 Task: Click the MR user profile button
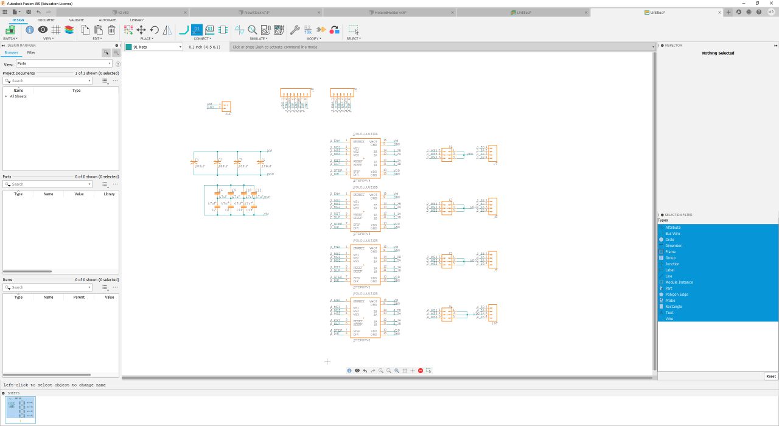[x=770, y=12]
